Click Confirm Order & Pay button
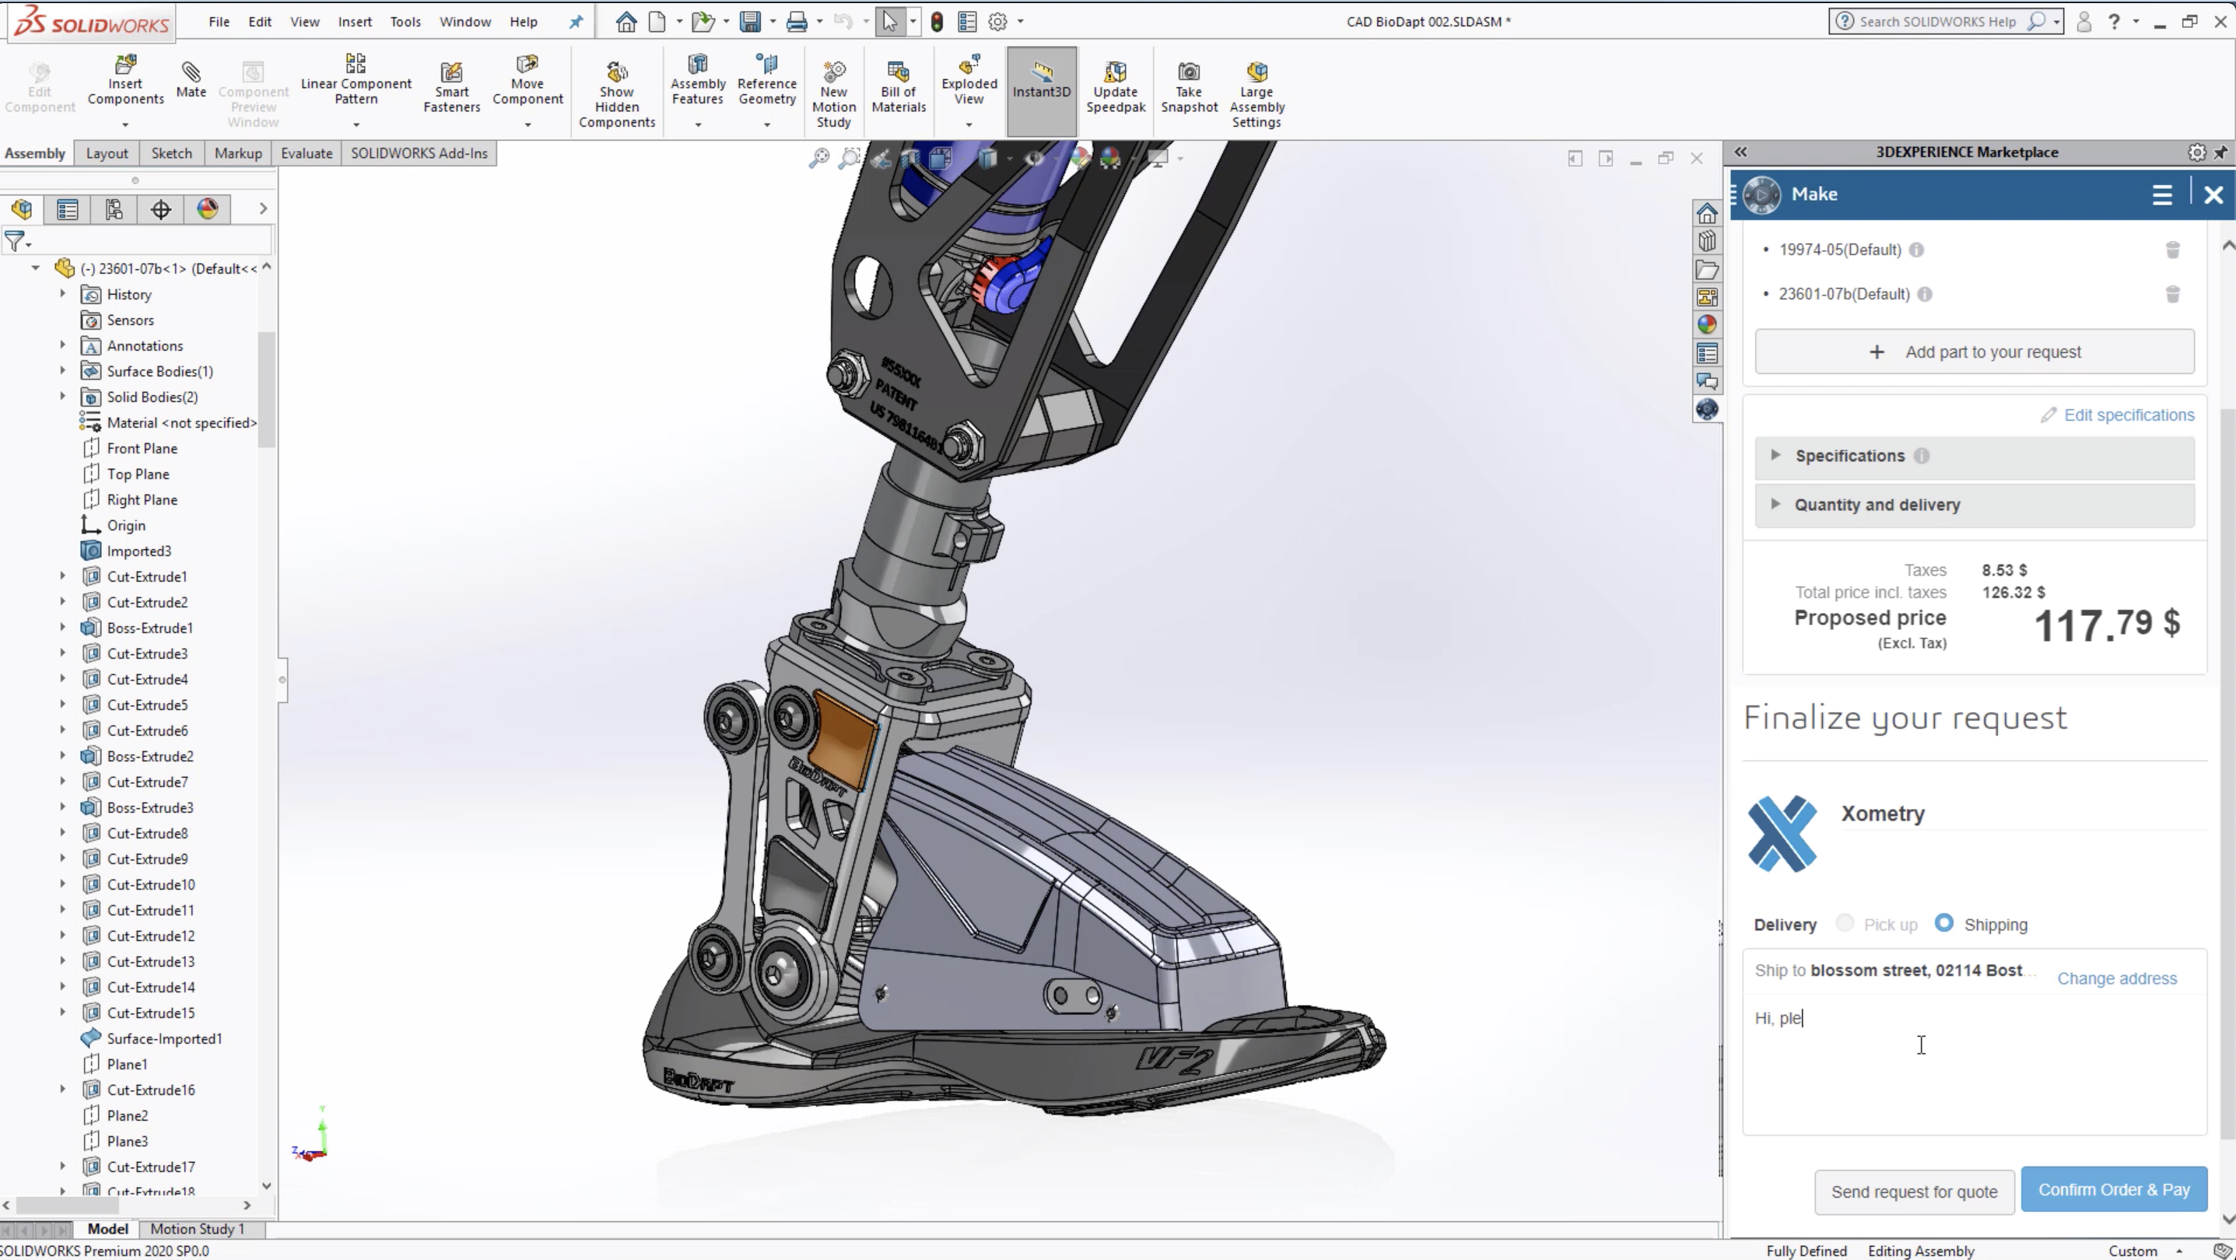Image resolution: width=2236 pixels, height=1260 pixels. 2113,1189
